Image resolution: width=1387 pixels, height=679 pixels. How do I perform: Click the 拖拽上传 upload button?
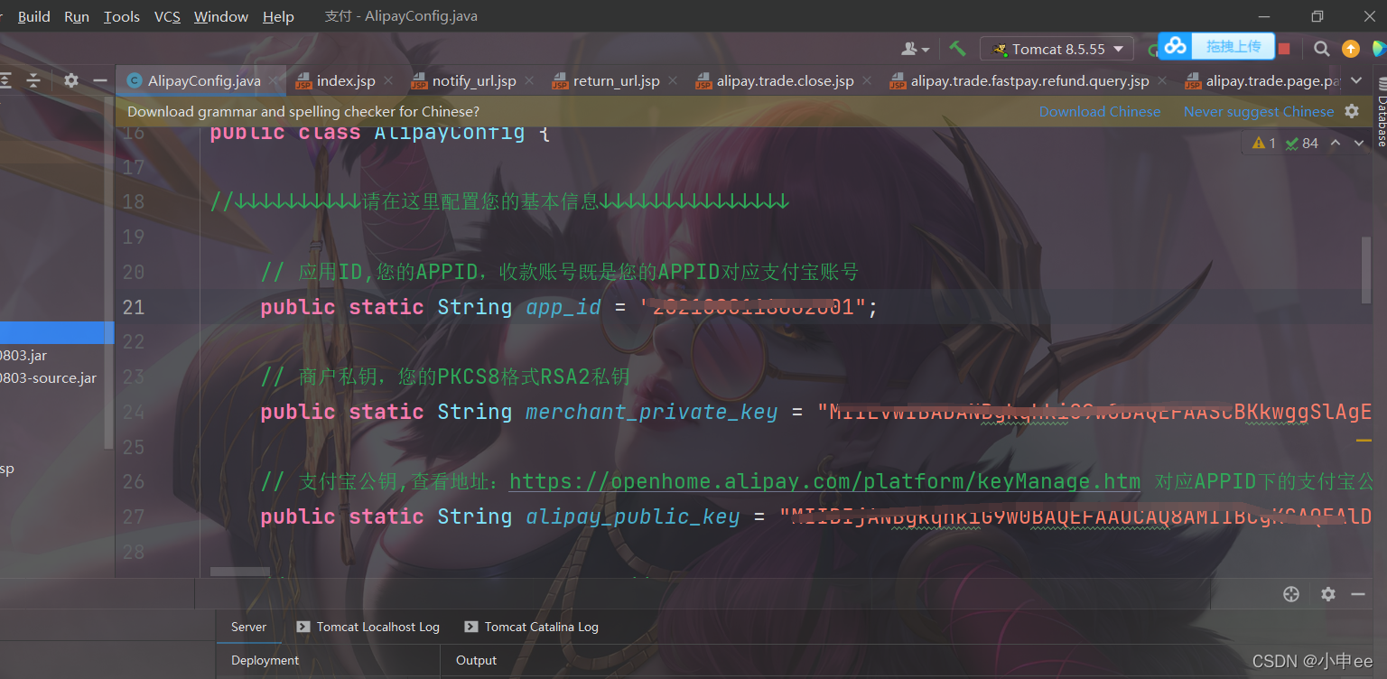click(1233, 46)
